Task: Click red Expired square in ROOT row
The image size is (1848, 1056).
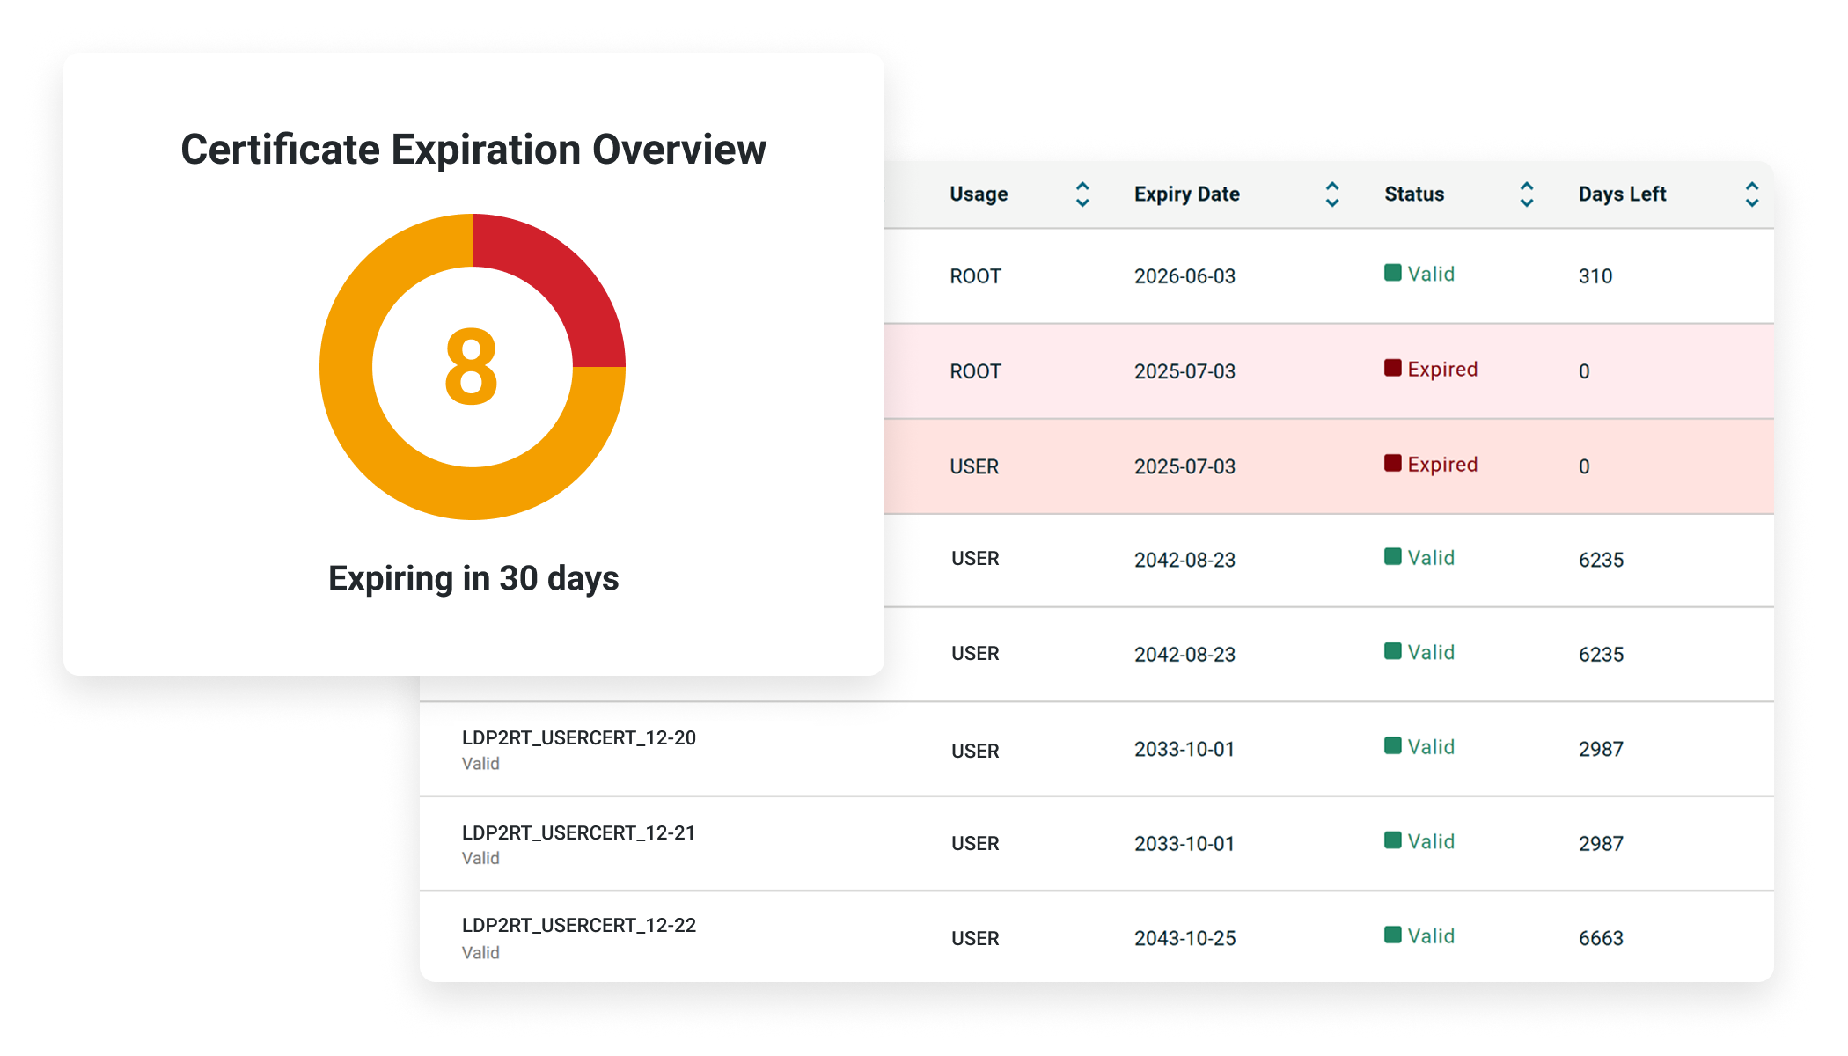Action: coord(1392,368)
